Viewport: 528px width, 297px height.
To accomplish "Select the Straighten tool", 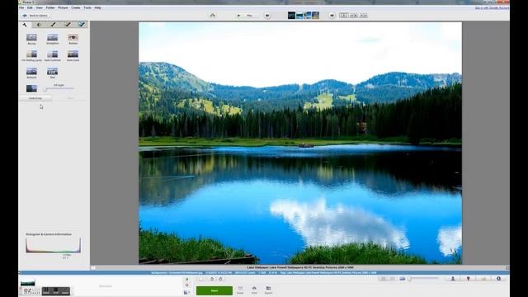I will tap(52, 39).
